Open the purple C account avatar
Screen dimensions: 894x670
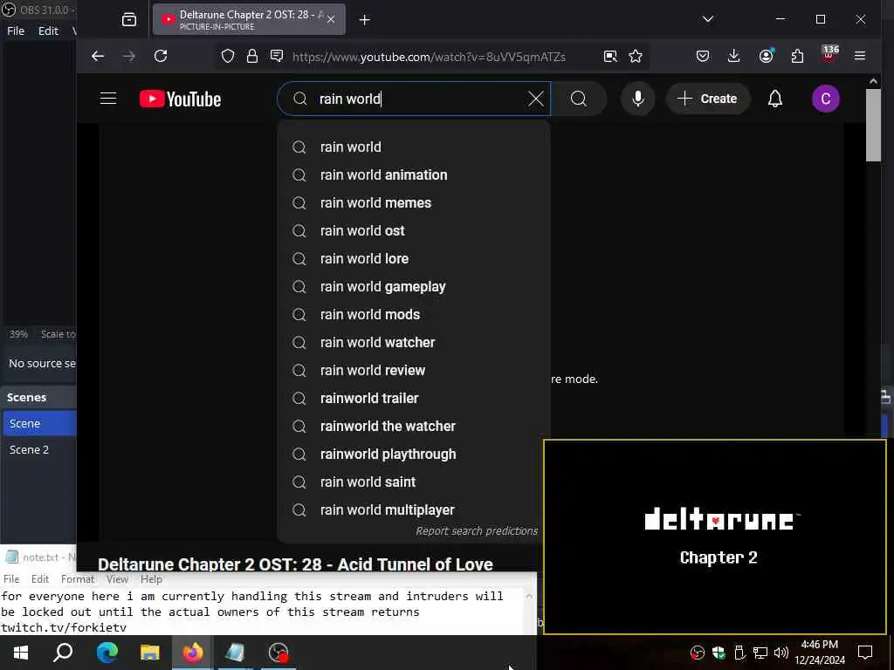click(826, 99)
